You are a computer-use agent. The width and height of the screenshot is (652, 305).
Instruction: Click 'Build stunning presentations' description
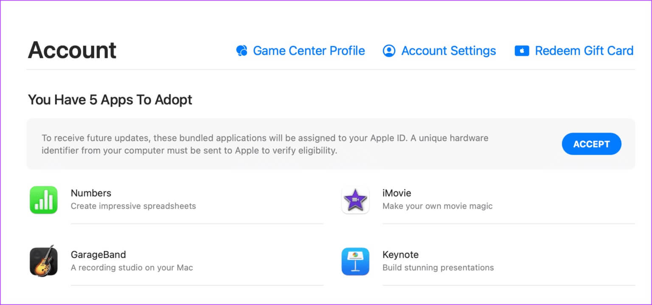(438, 268)
